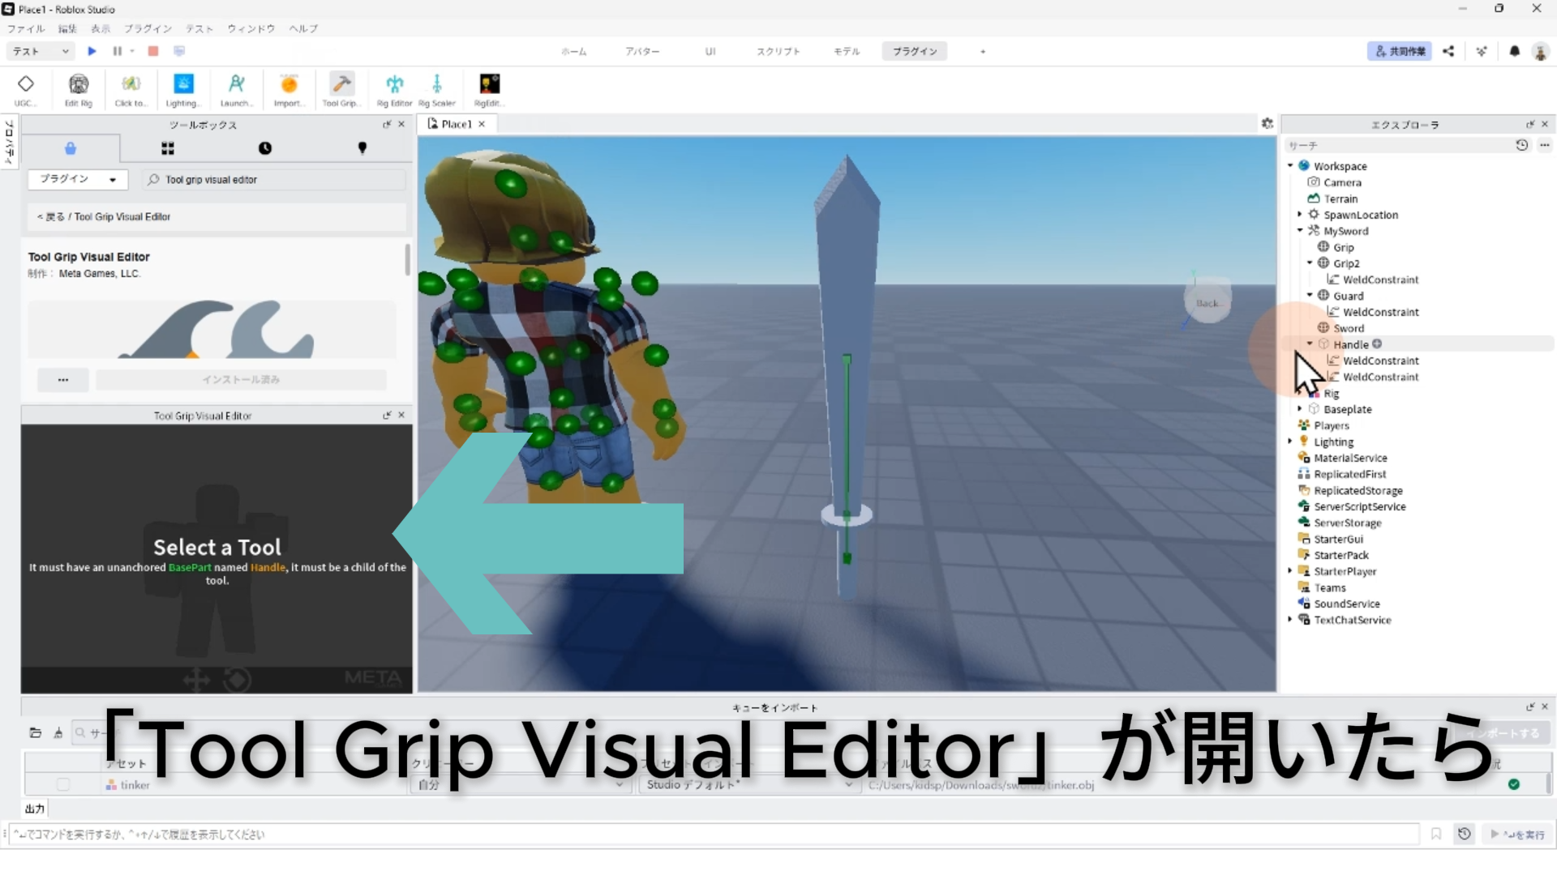Select the Handle part in Explorer

coord(1350,344)
